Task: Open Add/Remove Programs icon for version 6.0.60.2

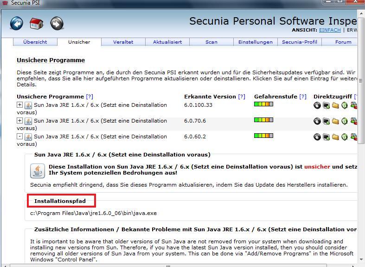Action: (x=327, y=137)
